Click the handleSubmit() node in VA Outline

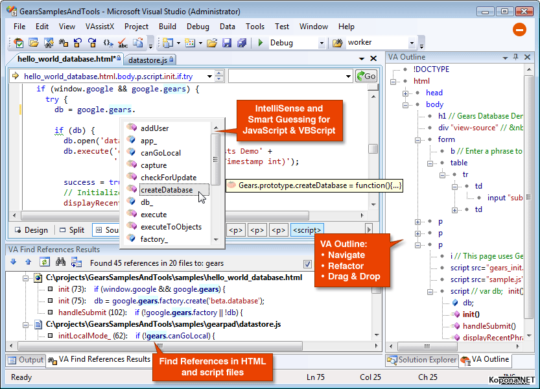[x=489, y=326]
